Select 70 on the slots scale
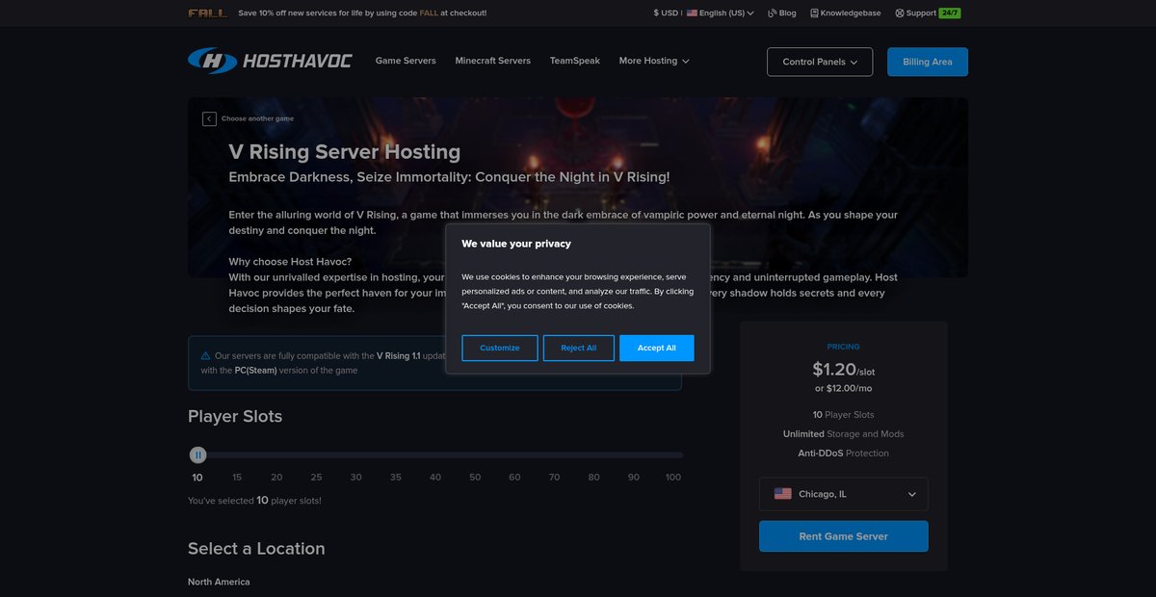Screen dimensions: 1156x597 [x=554, y=478]
